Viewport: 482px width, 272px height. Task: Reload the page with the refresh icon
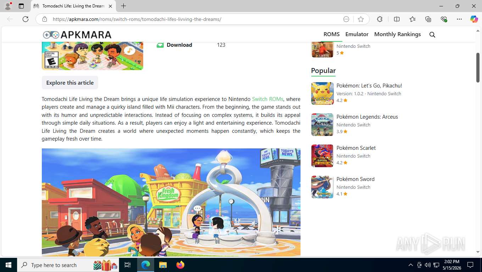pos(26,19)
